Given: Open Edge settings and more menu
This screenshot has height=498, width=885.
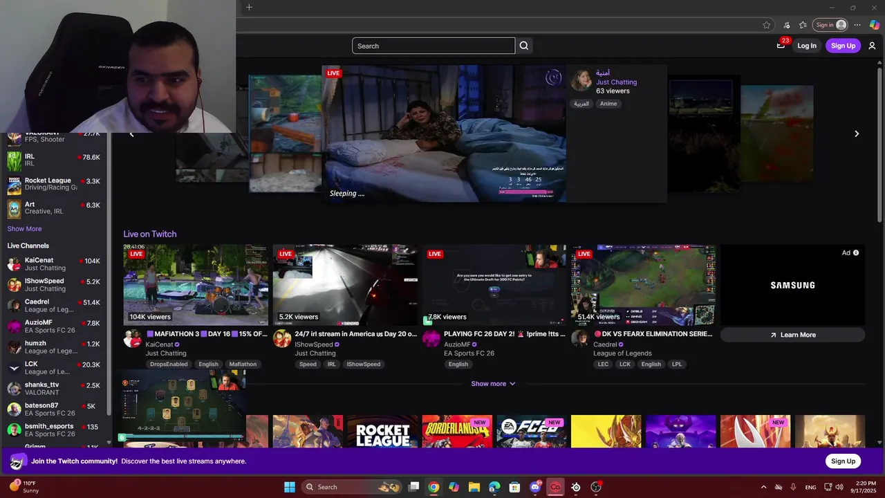Looking at the screenshot, I should coord(857,25).
